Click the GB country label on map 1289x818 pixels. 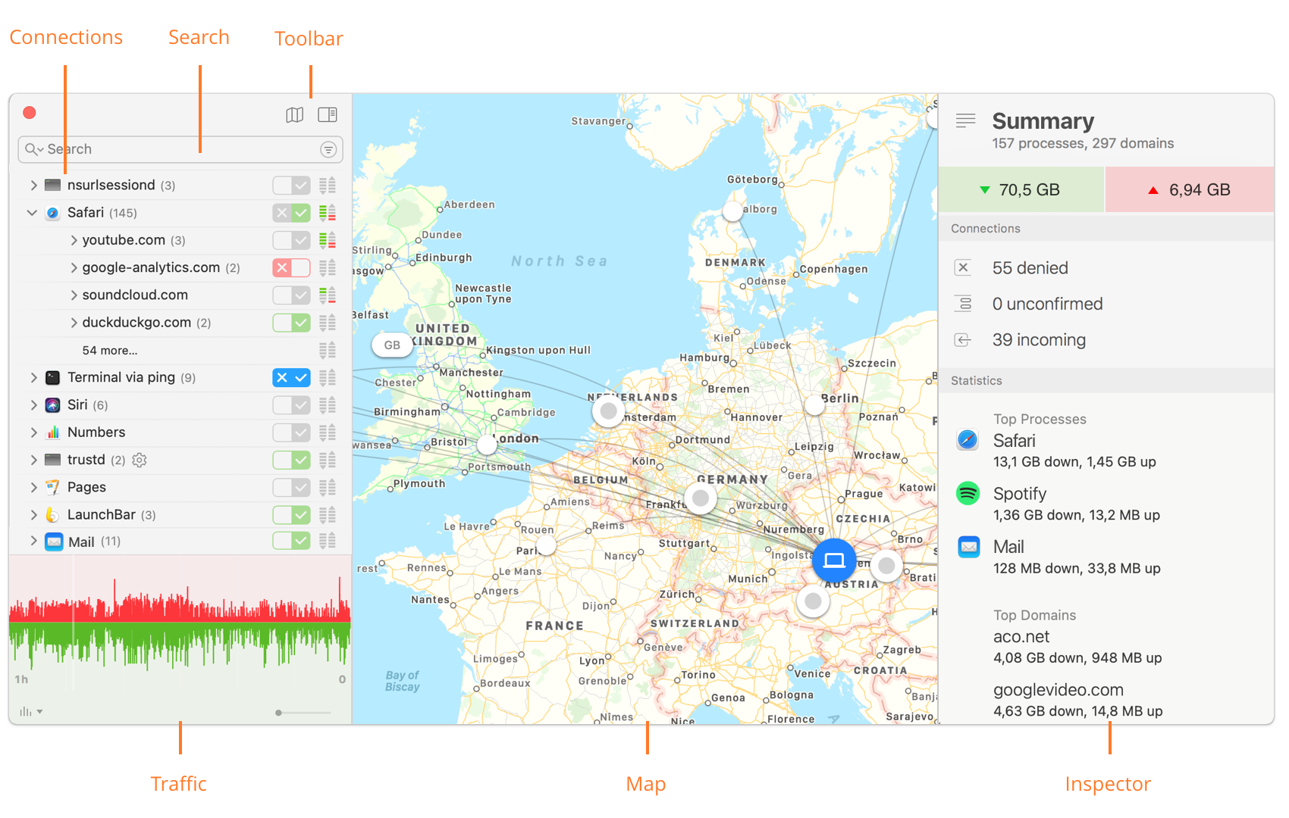pyautogui.click(x=392, y=345)
